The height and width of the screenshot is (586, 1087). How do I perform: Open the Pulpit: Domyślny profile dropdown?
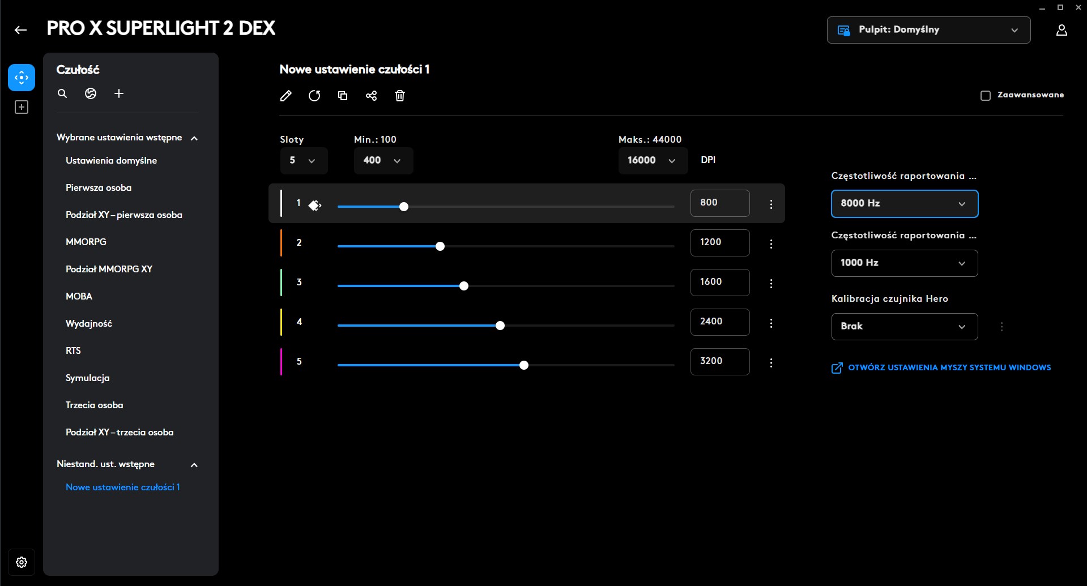(x=928, y=30)
